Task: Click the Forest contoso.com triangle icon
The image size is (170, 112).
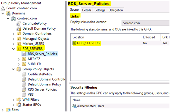Action: coord(3,8)
